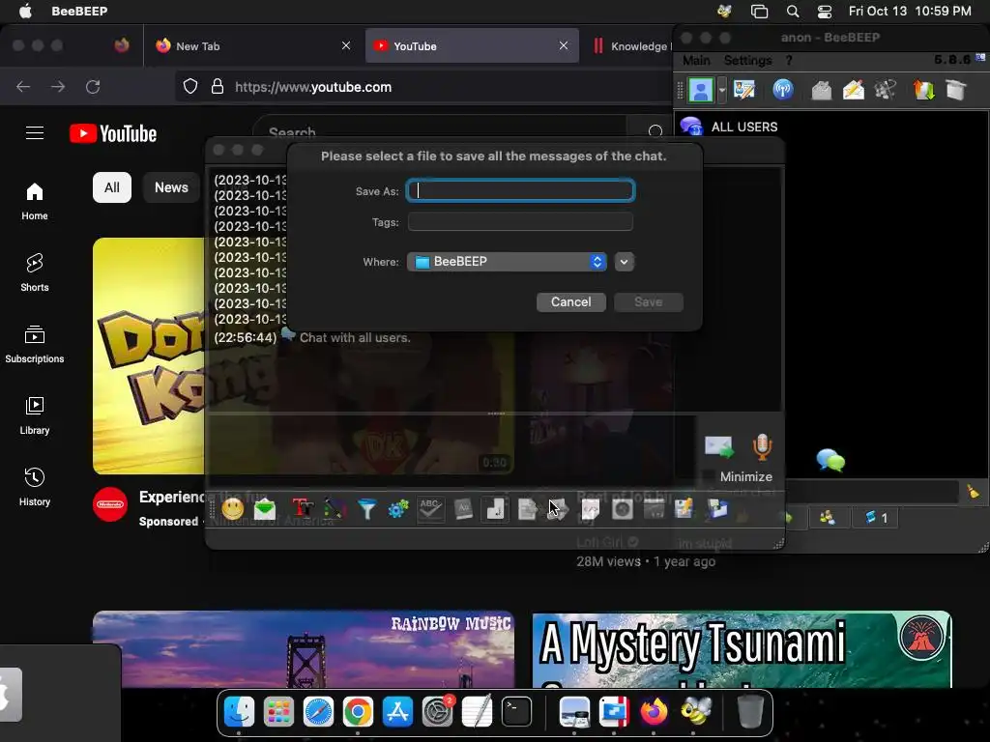The width and height of the screenshot is (990, 742).
Task: Open Spotlight search in menu bar
Action: 793,12
